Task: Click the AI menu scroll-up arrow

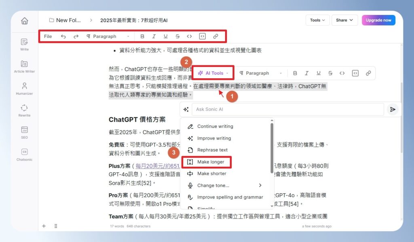Action: tap(272, 120)
